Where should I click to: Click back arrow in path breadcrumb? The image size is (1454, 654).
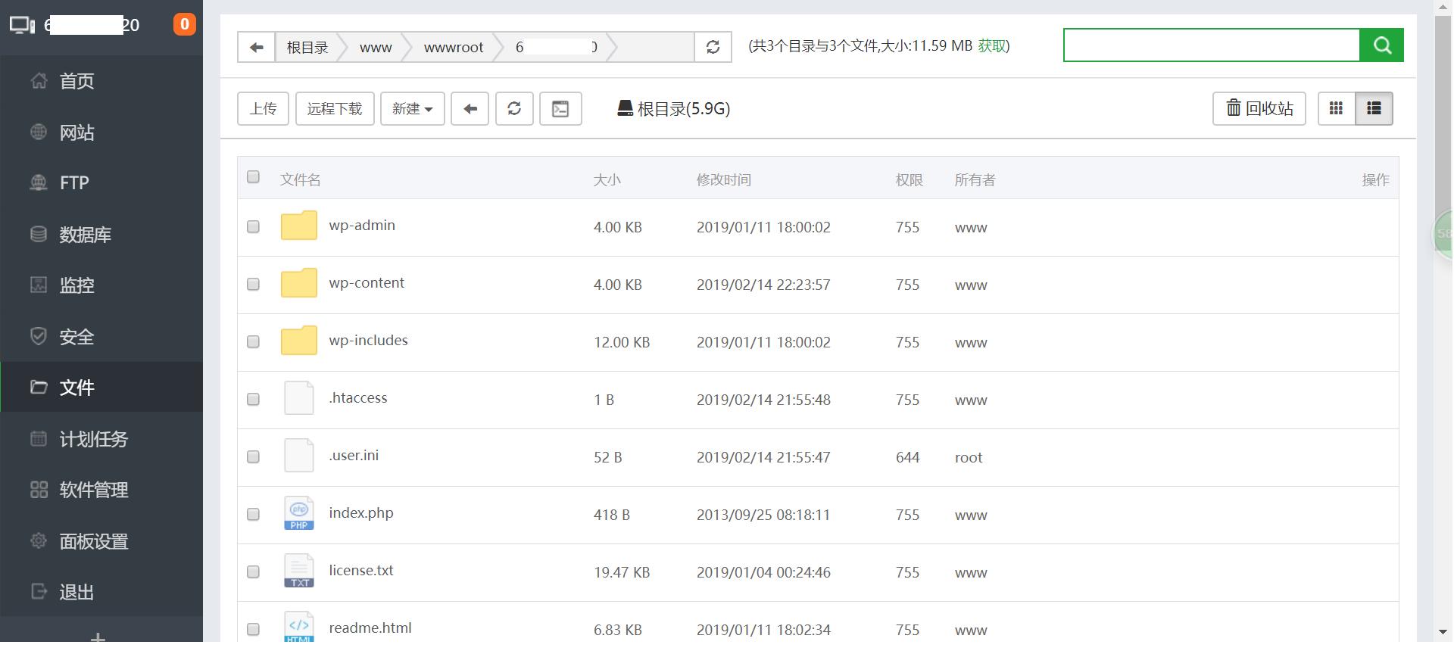pos(256,47)
